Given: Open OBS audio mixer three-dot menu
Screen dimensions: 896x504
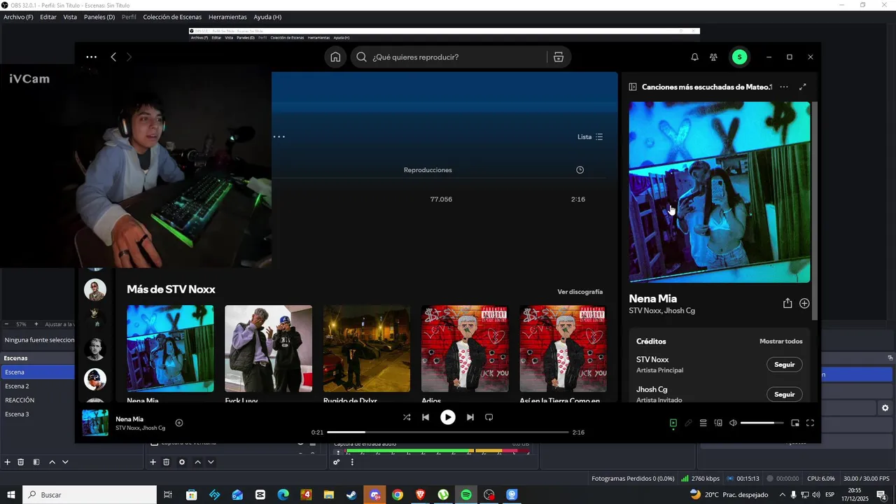Looking at the screenshot, I should click(352, 462).
